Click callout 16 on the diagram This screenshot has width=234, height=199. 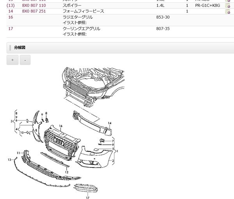[61, 126]
